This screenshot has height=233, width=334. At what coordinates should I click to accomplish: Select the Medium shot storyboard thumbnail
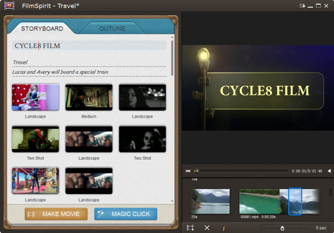click(x=89, y=98)
